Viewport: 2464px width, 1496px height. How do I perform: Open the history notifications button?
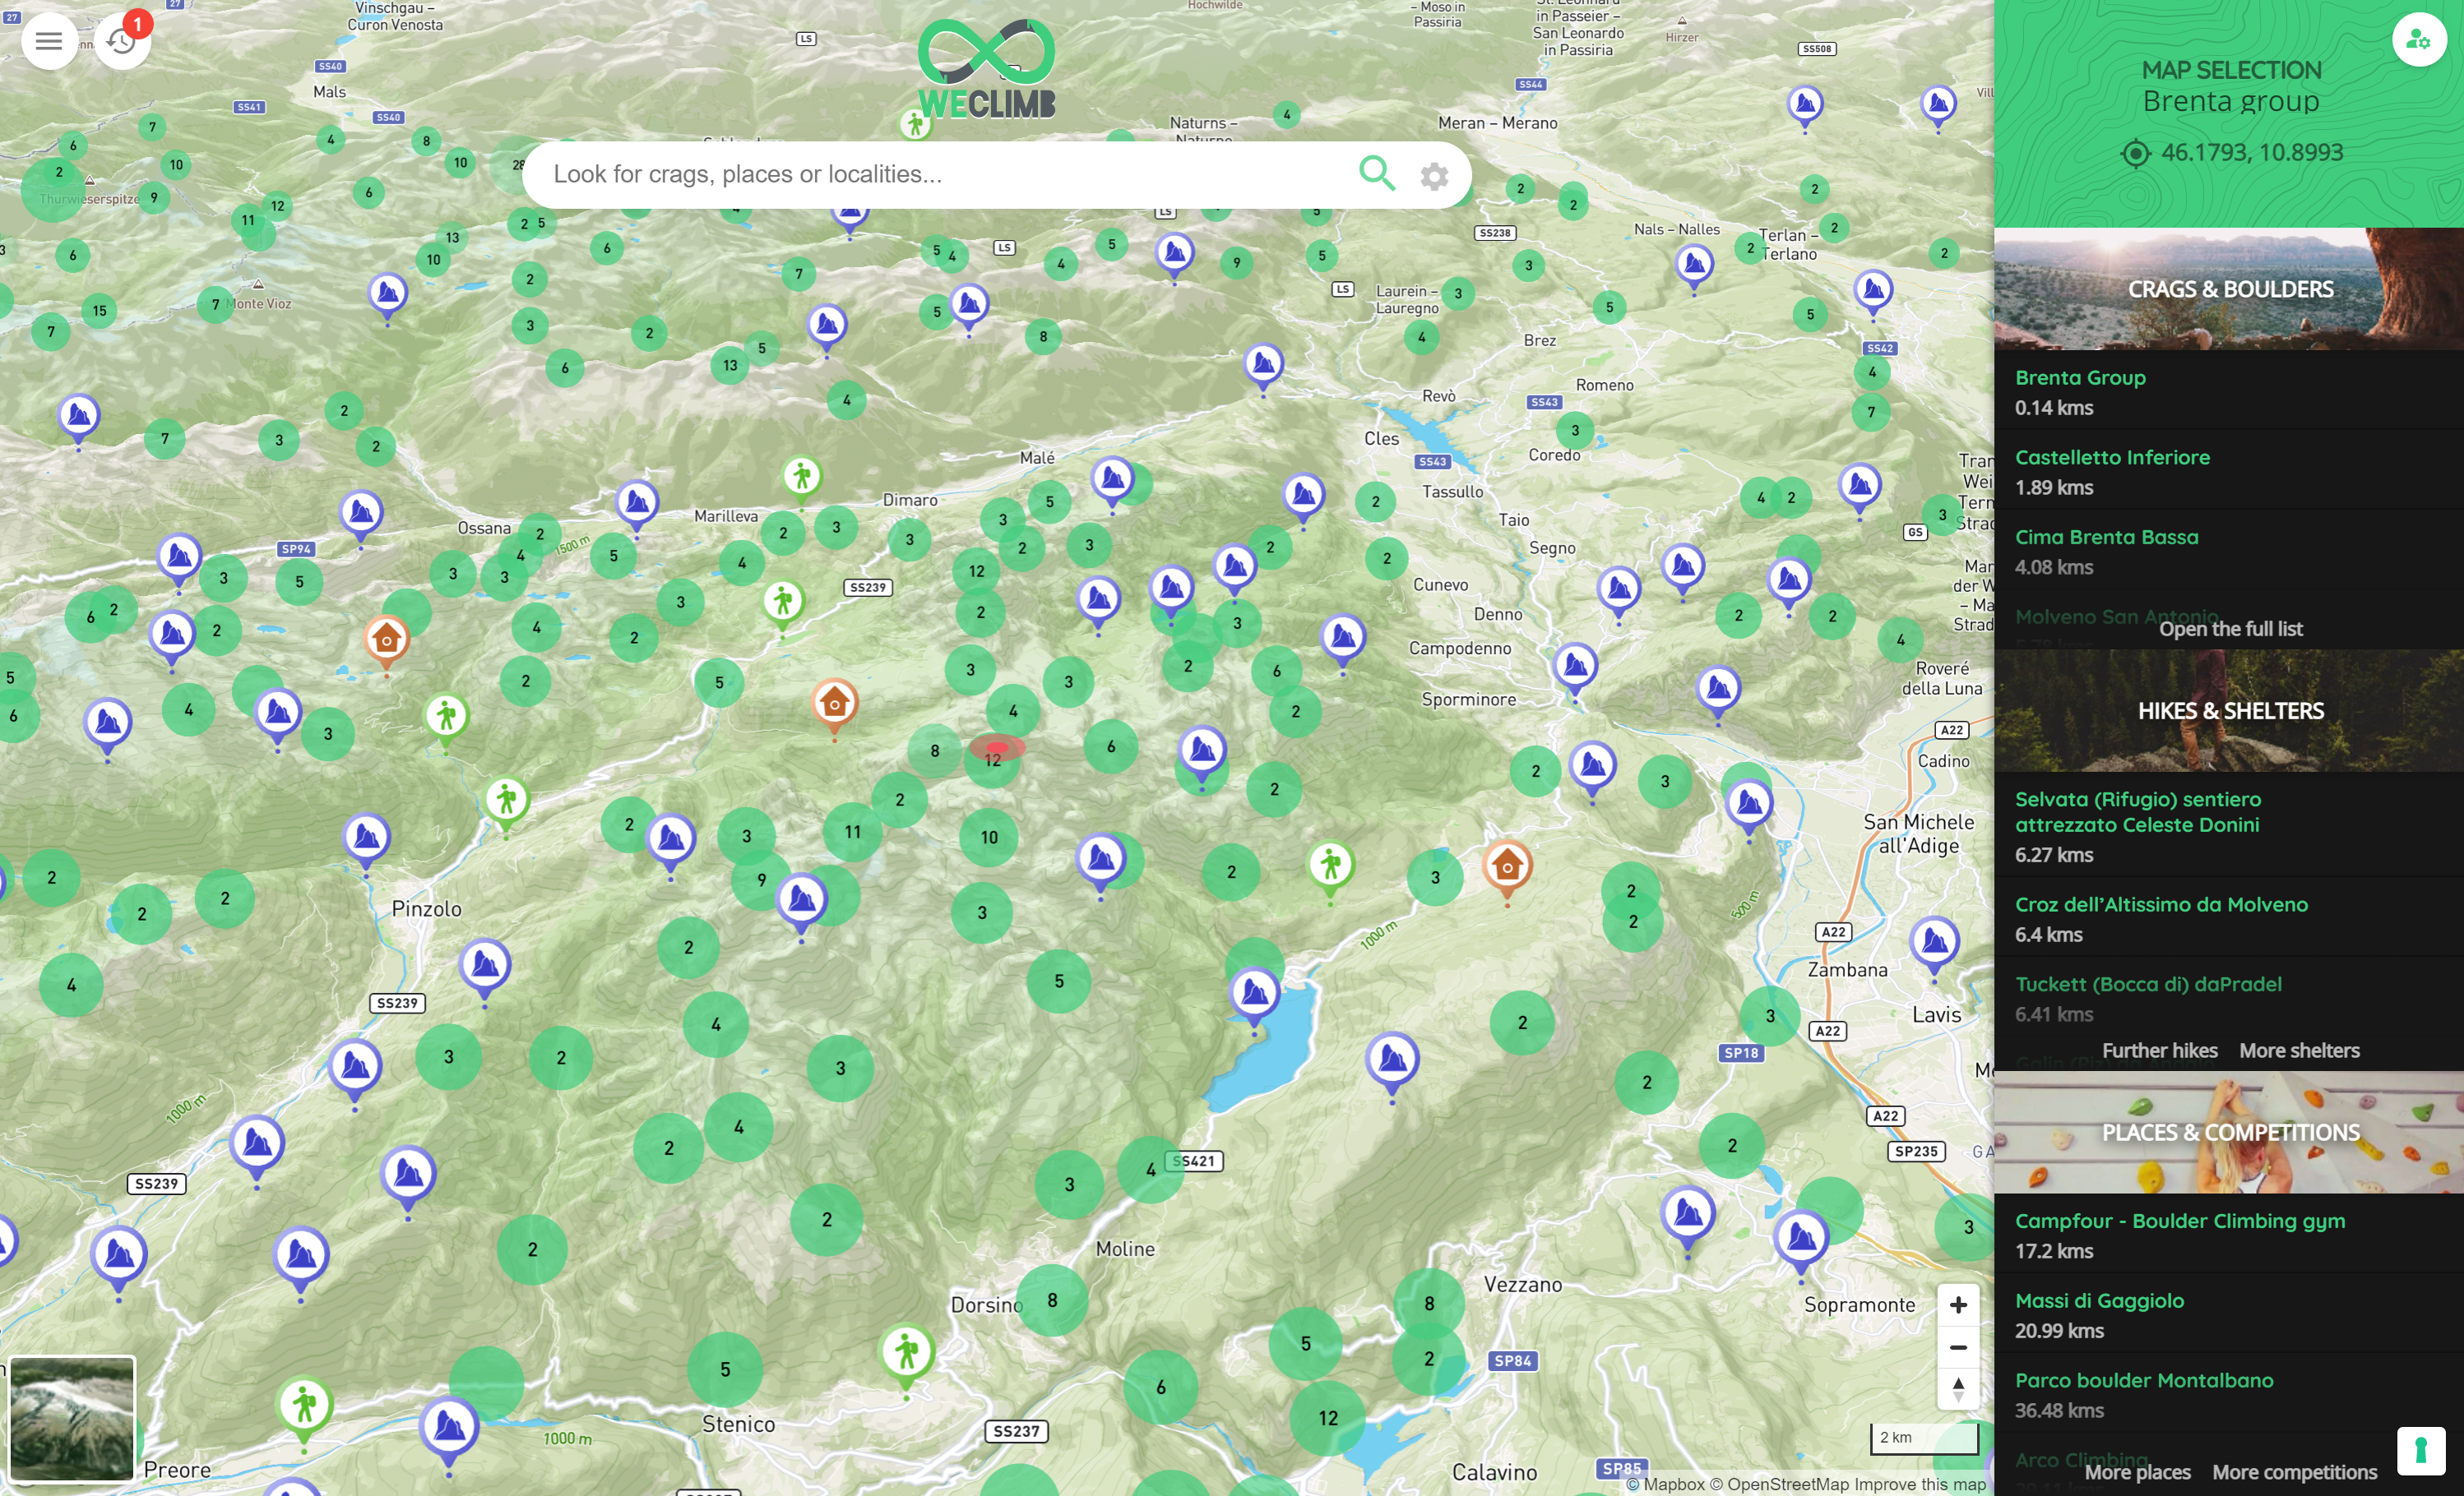(x=122, y=41)
